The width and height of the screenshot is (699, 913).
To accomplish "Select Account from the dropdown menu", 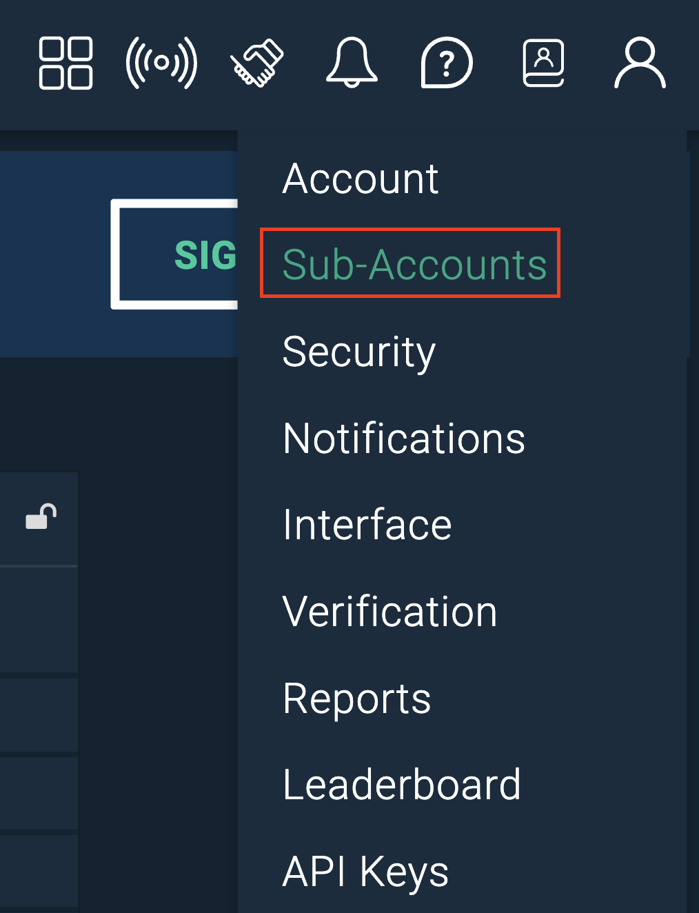I will [361, 179].
